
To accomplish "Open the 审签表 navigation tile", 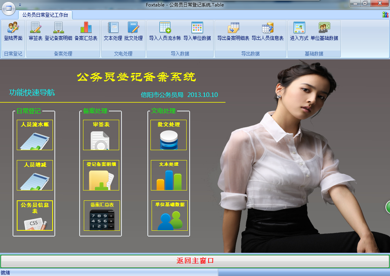I will [101, 135].
